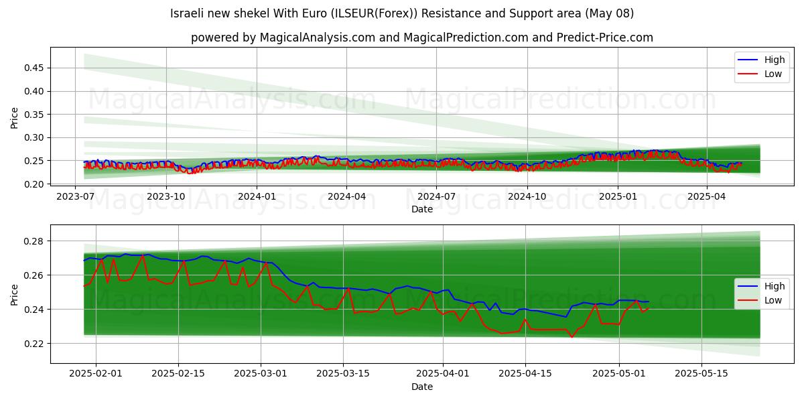The height and width of the screenshot is (402, 804).
Task: Click the 'Date' axis label under lower chart
Action: (422, 387)
